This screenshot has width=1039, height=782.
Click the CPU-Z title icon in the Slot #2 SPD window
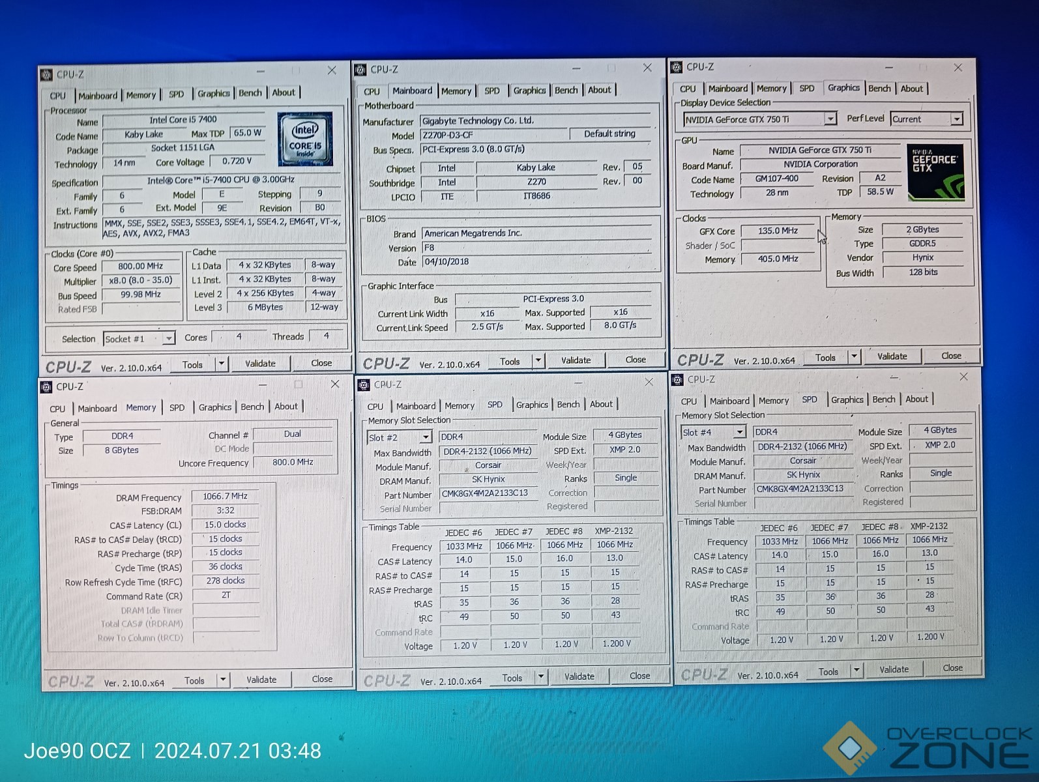click(364, 385)
